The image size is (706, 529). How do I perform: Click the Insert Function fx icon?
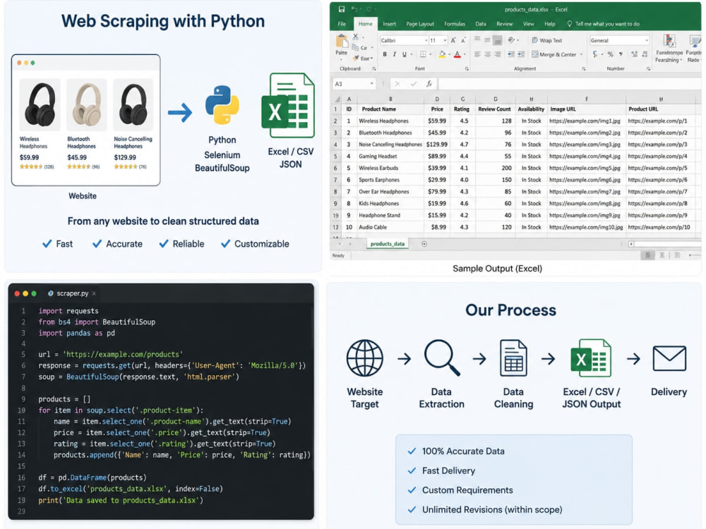click(x=429, y=84)
